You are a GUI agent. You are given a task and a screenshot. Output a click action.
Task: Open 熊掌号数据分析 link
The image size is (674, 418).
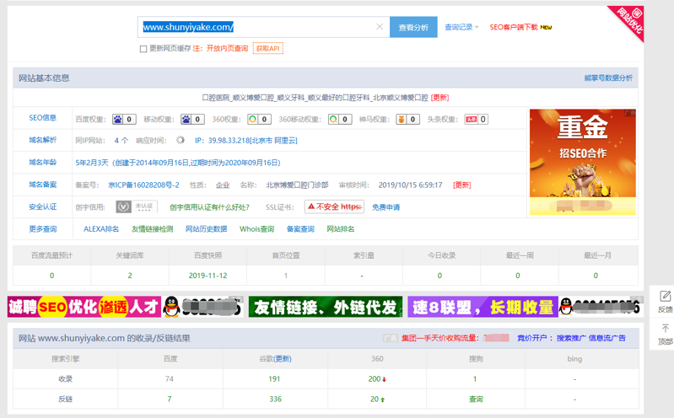point(608,78)
